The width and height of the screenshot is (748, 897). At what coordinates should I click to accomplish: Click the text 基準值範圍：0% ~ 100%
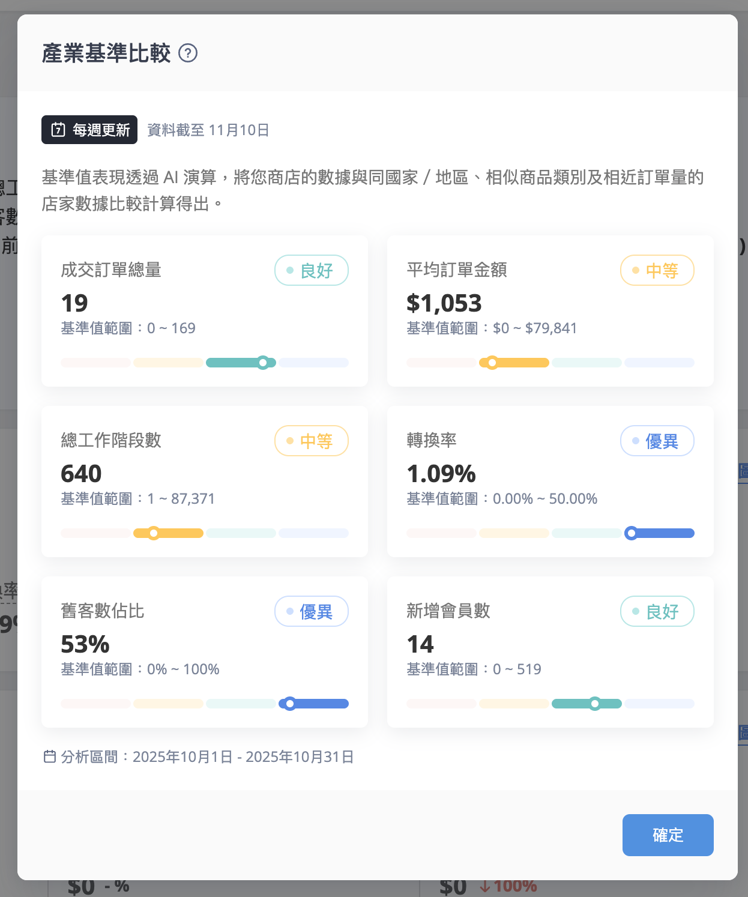140,669
